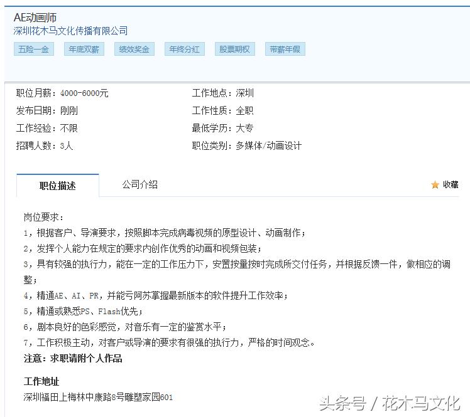Screen dimensions: 470x417
Task: Click the 股票期权 benefit tag
Action: click(x=235, y=49)
